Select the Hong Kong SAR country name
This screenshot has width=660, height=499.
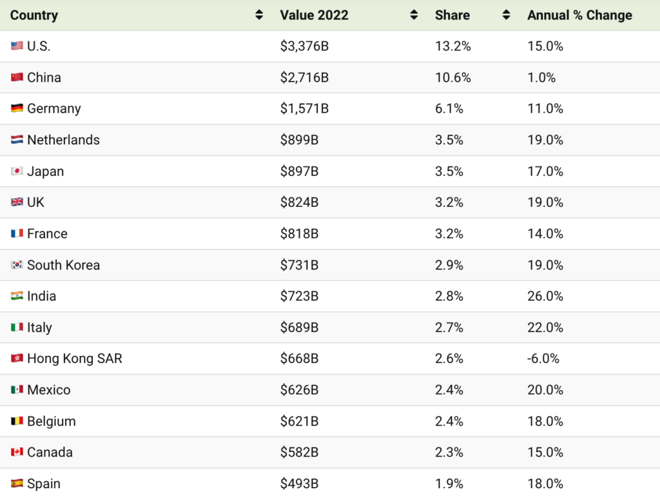[x=74, y=359]
